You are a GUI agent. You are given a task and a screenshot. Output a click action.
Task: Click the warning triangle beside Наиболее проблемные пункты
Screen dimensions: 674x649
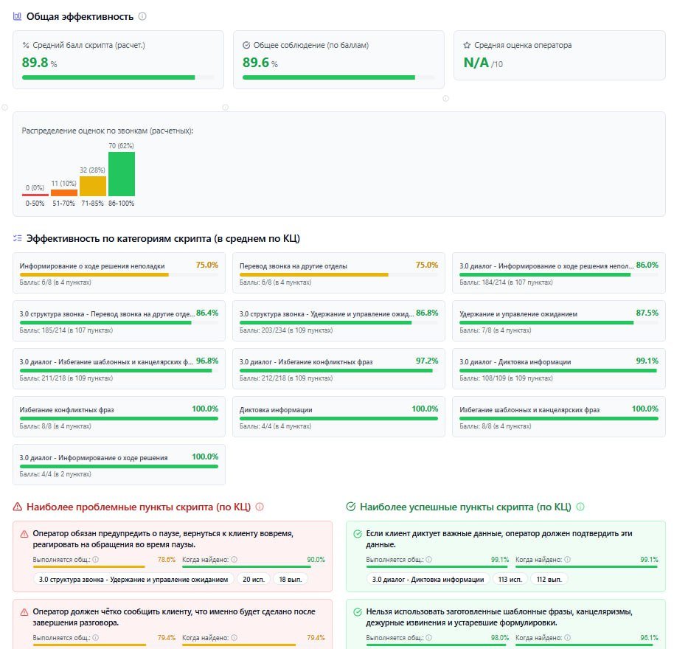coord(18,506)
